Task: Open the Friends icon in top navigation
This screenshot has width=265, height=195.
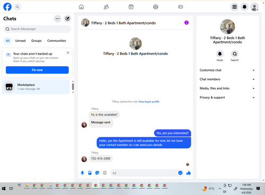Action: [x=106, y=7]
